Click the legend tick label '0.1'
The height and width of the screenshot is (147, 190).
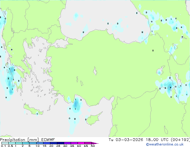tap(3, 146)
